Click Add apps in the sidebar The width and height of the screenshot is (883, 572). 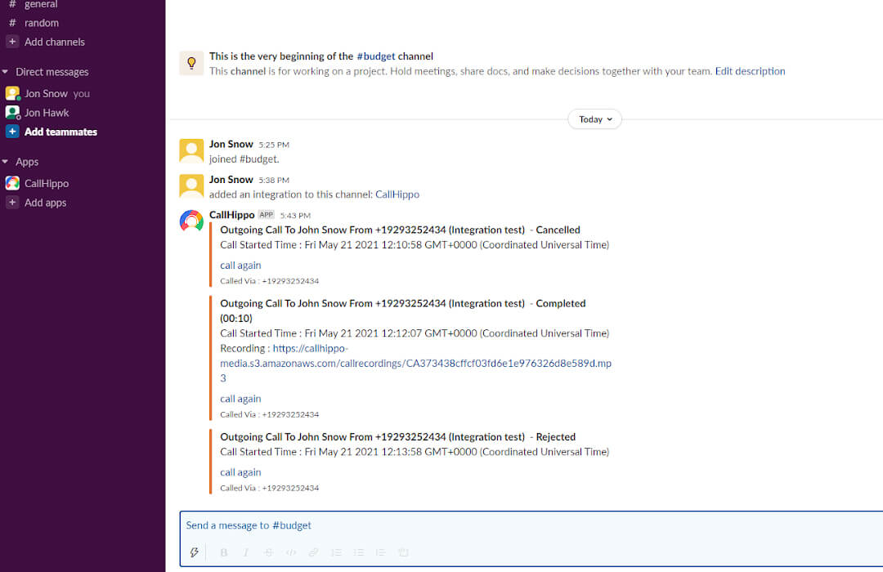click(45, 203)
